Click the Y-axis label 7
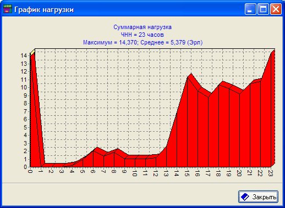 click(x=25, y=111)
